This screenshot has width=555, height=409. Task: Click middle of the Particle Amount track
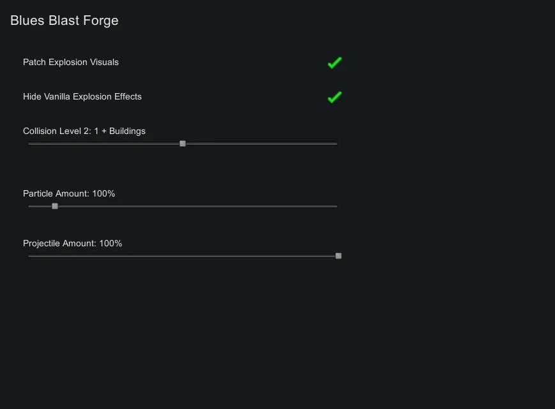(x=183, y=206)
